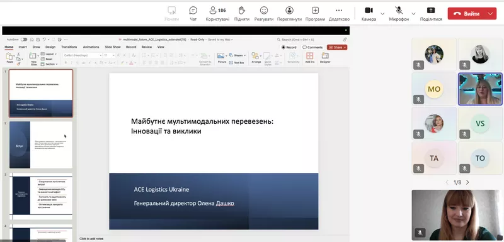Open the Переглянути view options
Image resolution: width=504 pixels, height=242 pixels.
click(289, 14)
